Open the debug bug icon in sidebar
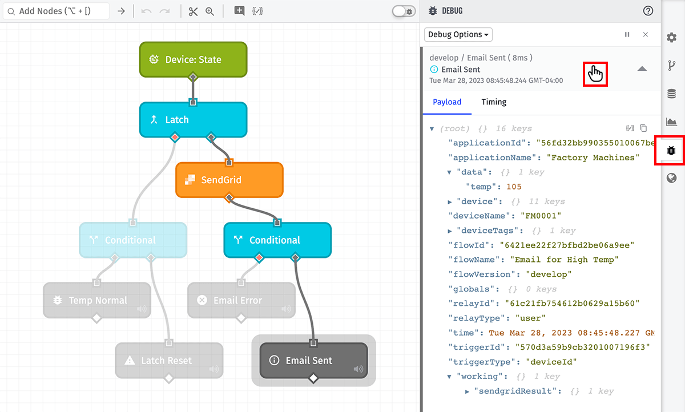The width and height of the screenshot is (685, 412). [x=672, y=151]
